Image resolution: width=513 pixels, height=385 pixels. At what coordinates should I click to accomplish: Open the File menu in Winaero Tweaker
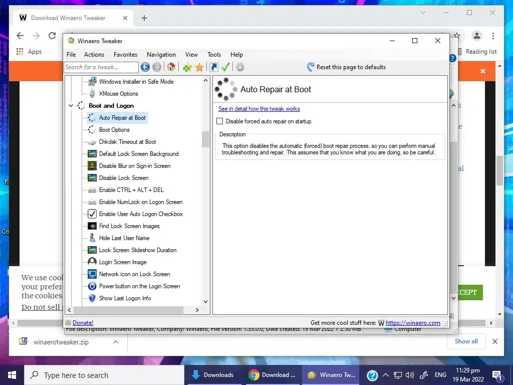pyautogui.click(x=71, y=55)
